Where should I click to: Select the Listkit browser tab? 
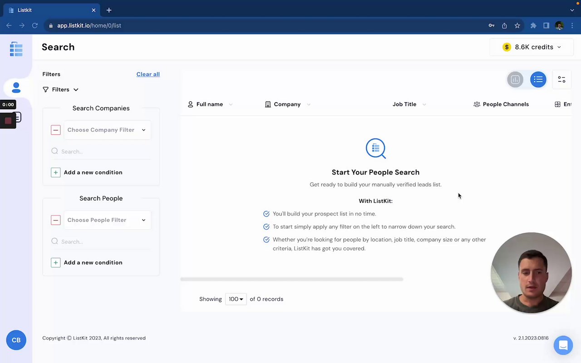pos(52,10)
